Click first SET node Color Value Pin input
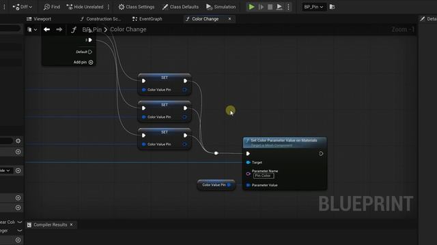Viewport: 437px width, 245px height. [144, 90]
